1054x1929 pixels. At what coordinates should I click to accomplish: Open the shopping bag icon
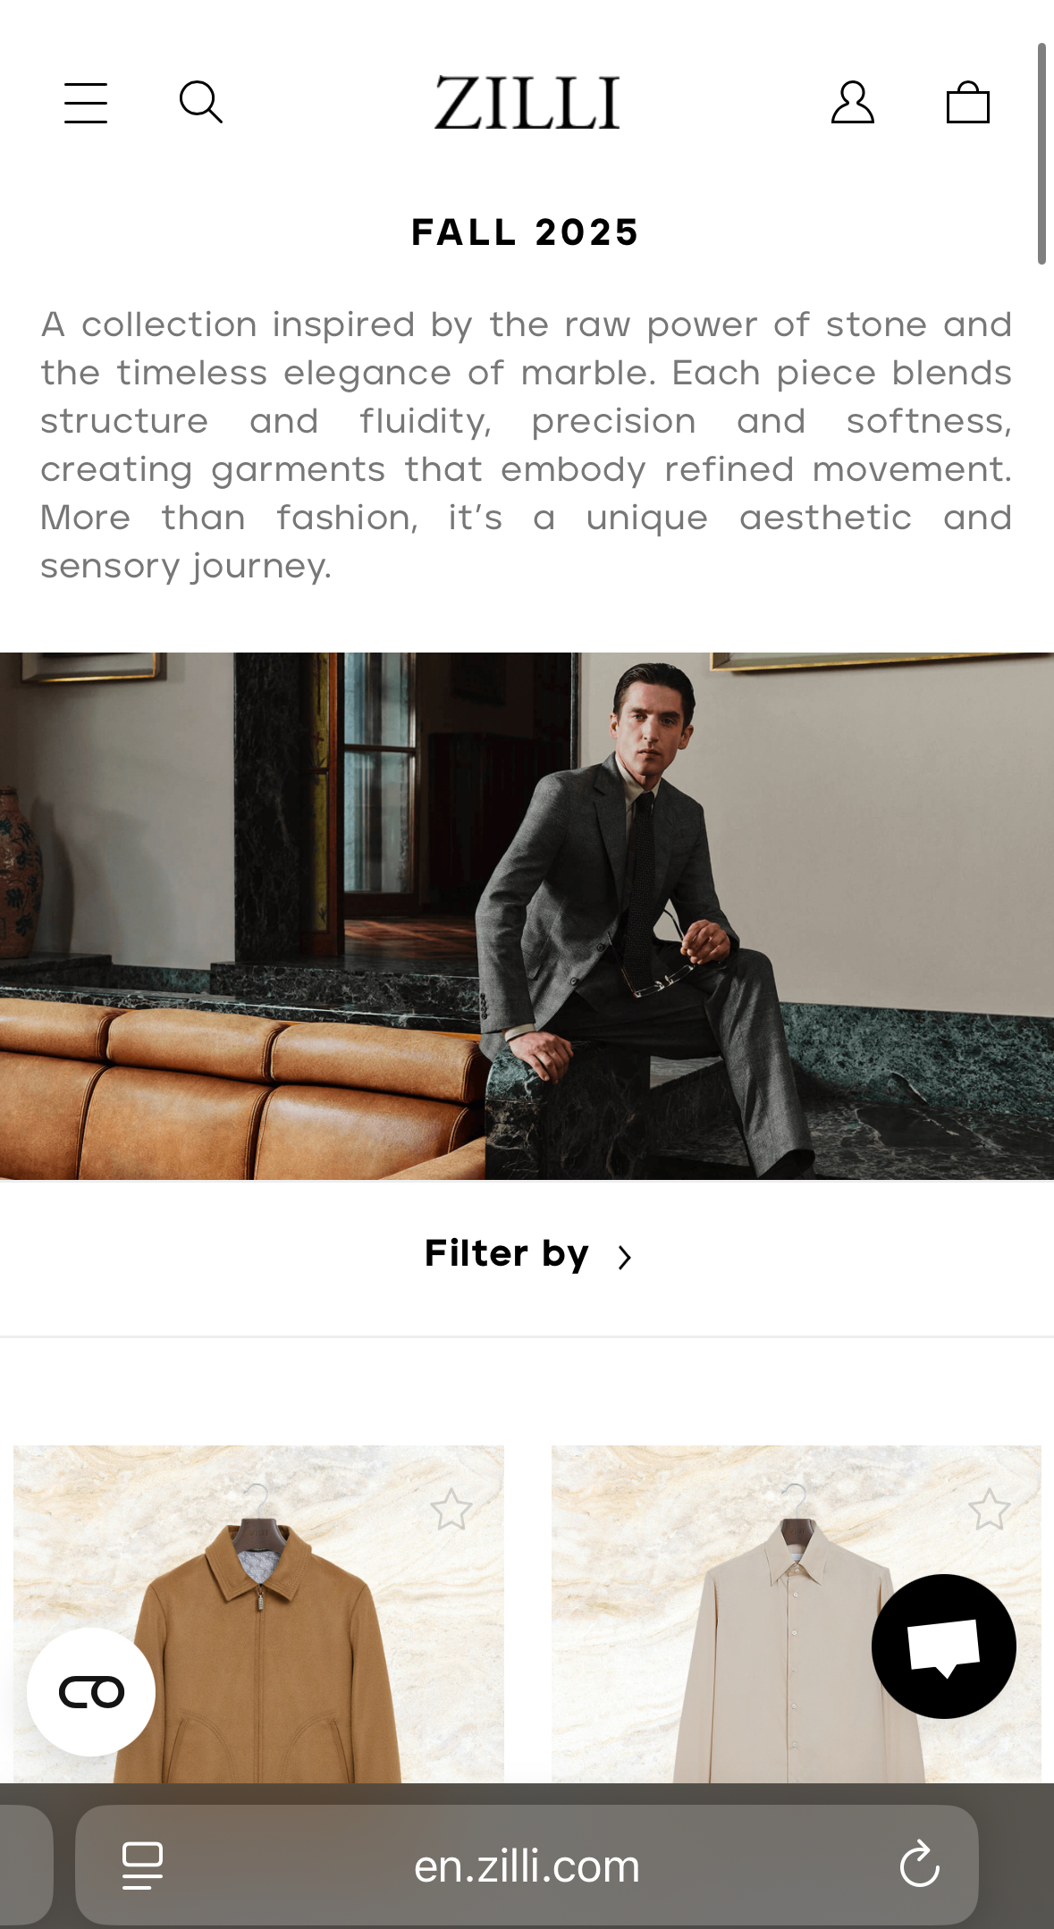pyautogui.click(x=968, y=102)
